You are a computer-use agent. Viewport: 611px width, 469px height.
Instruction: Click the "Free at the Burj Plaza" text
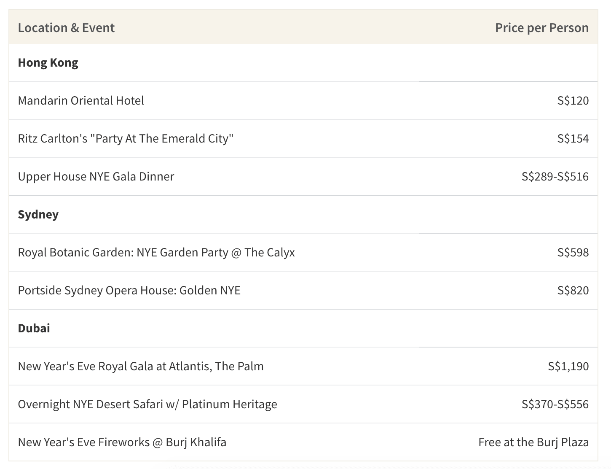[x=533, y=442]
